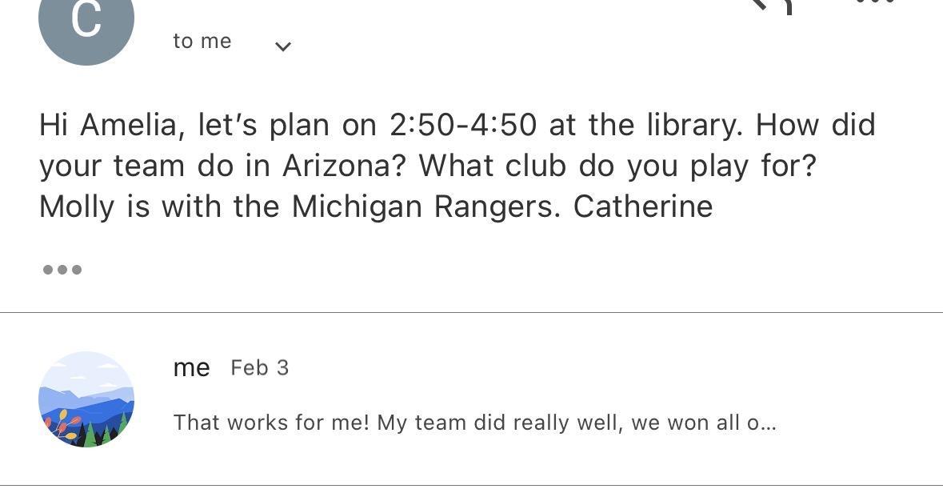Click the "2:50-4:50" time in the message
This screenshot has height=489, width=943.
[x=463, y=125]
